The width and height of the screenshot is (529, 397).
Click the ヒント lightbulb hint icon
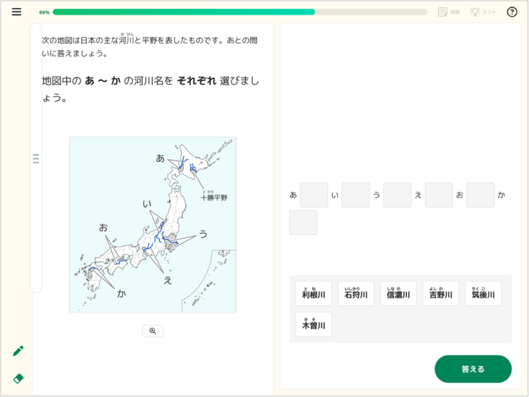pyautogui.click(x=483, y=12)
